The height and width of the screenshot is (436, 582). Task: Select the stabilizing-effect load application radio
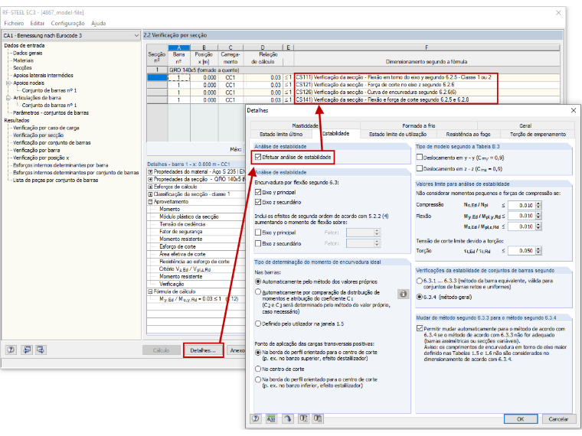(258, 379)
